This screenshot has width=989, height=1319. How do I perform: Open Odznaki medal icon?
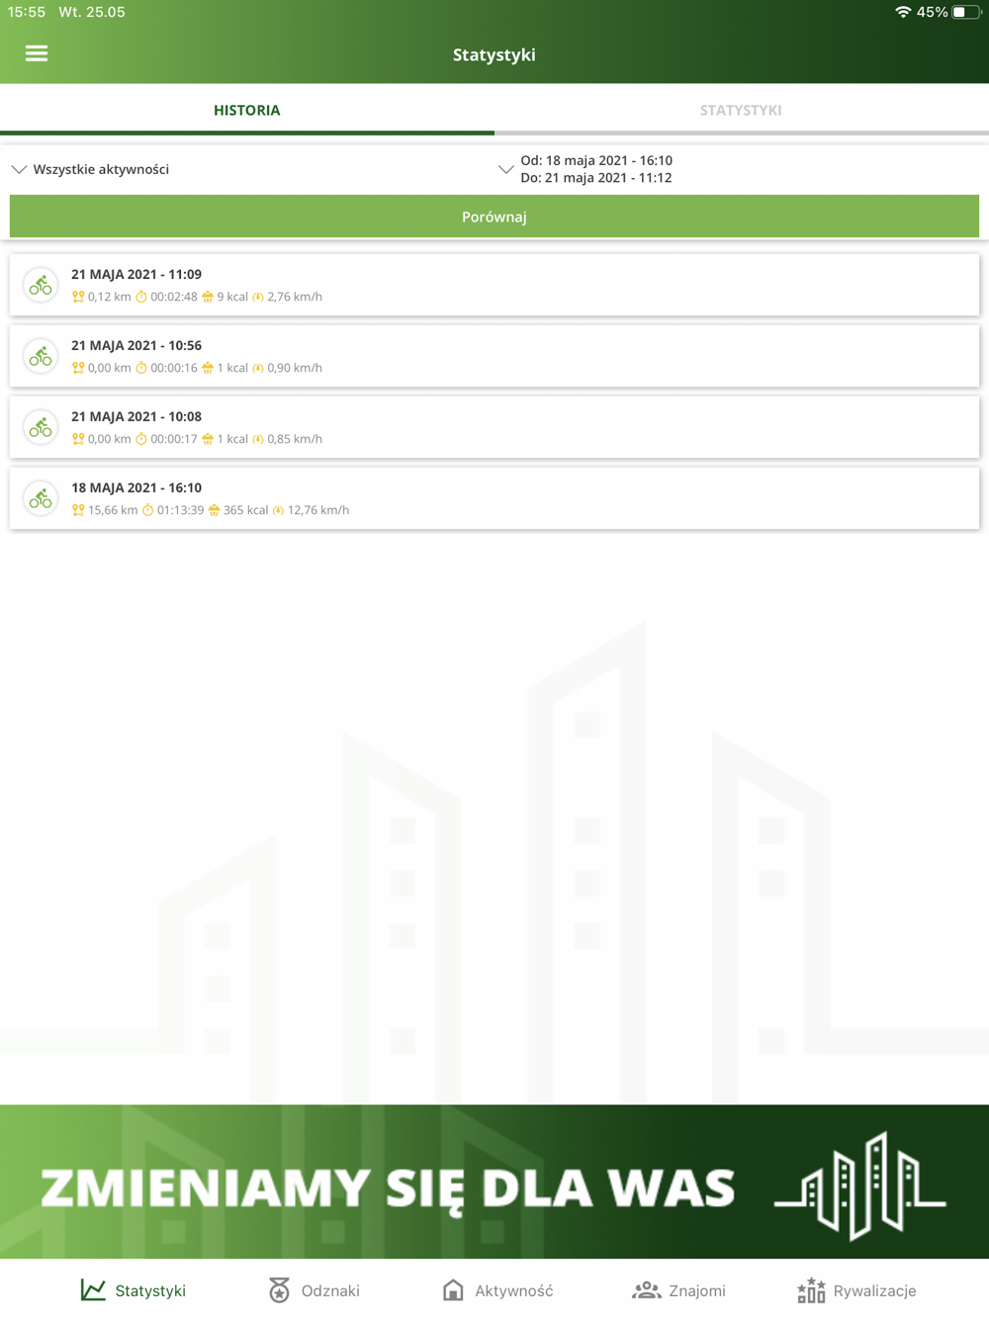click(x=279, y=1289)
